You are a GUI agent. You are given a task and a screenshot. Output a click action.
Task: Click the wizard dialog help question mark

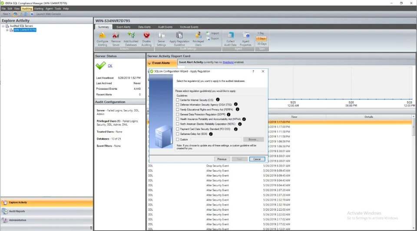pos(253,72)
